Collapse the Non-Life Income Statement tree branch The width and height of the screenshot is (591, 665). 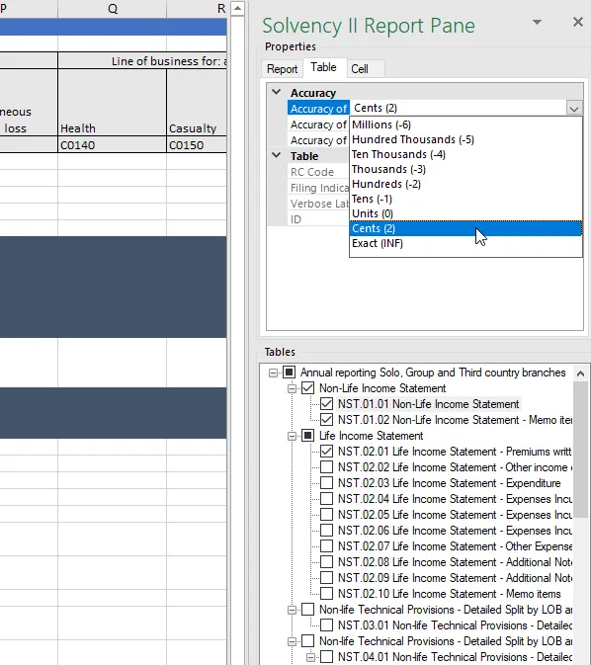(292, 388)
